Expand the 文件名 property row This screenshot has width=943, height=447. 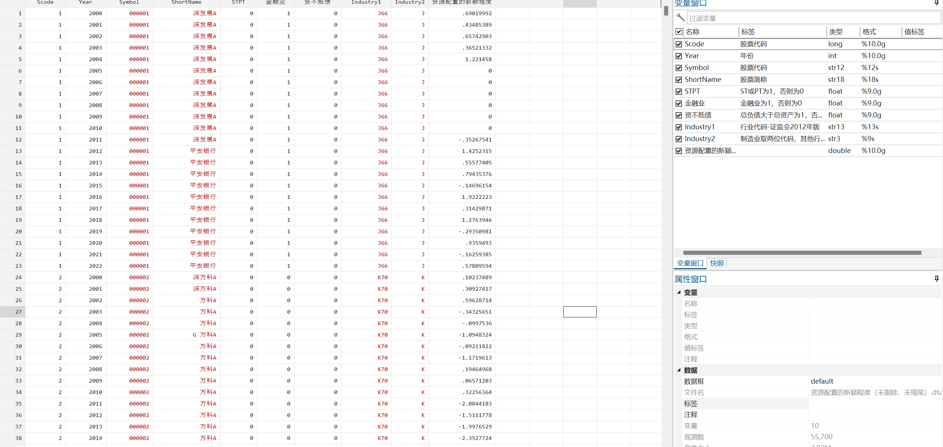click(x=678, y=392)
